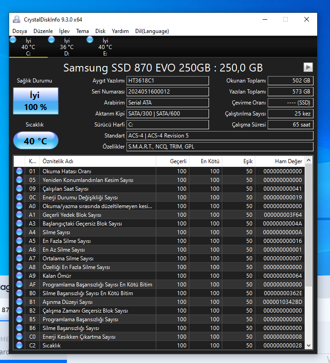
Task: Click the status orb of attribute A8
Action: [19, 267]
